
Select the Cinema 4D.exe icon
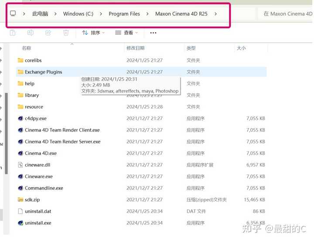[20, 153]
